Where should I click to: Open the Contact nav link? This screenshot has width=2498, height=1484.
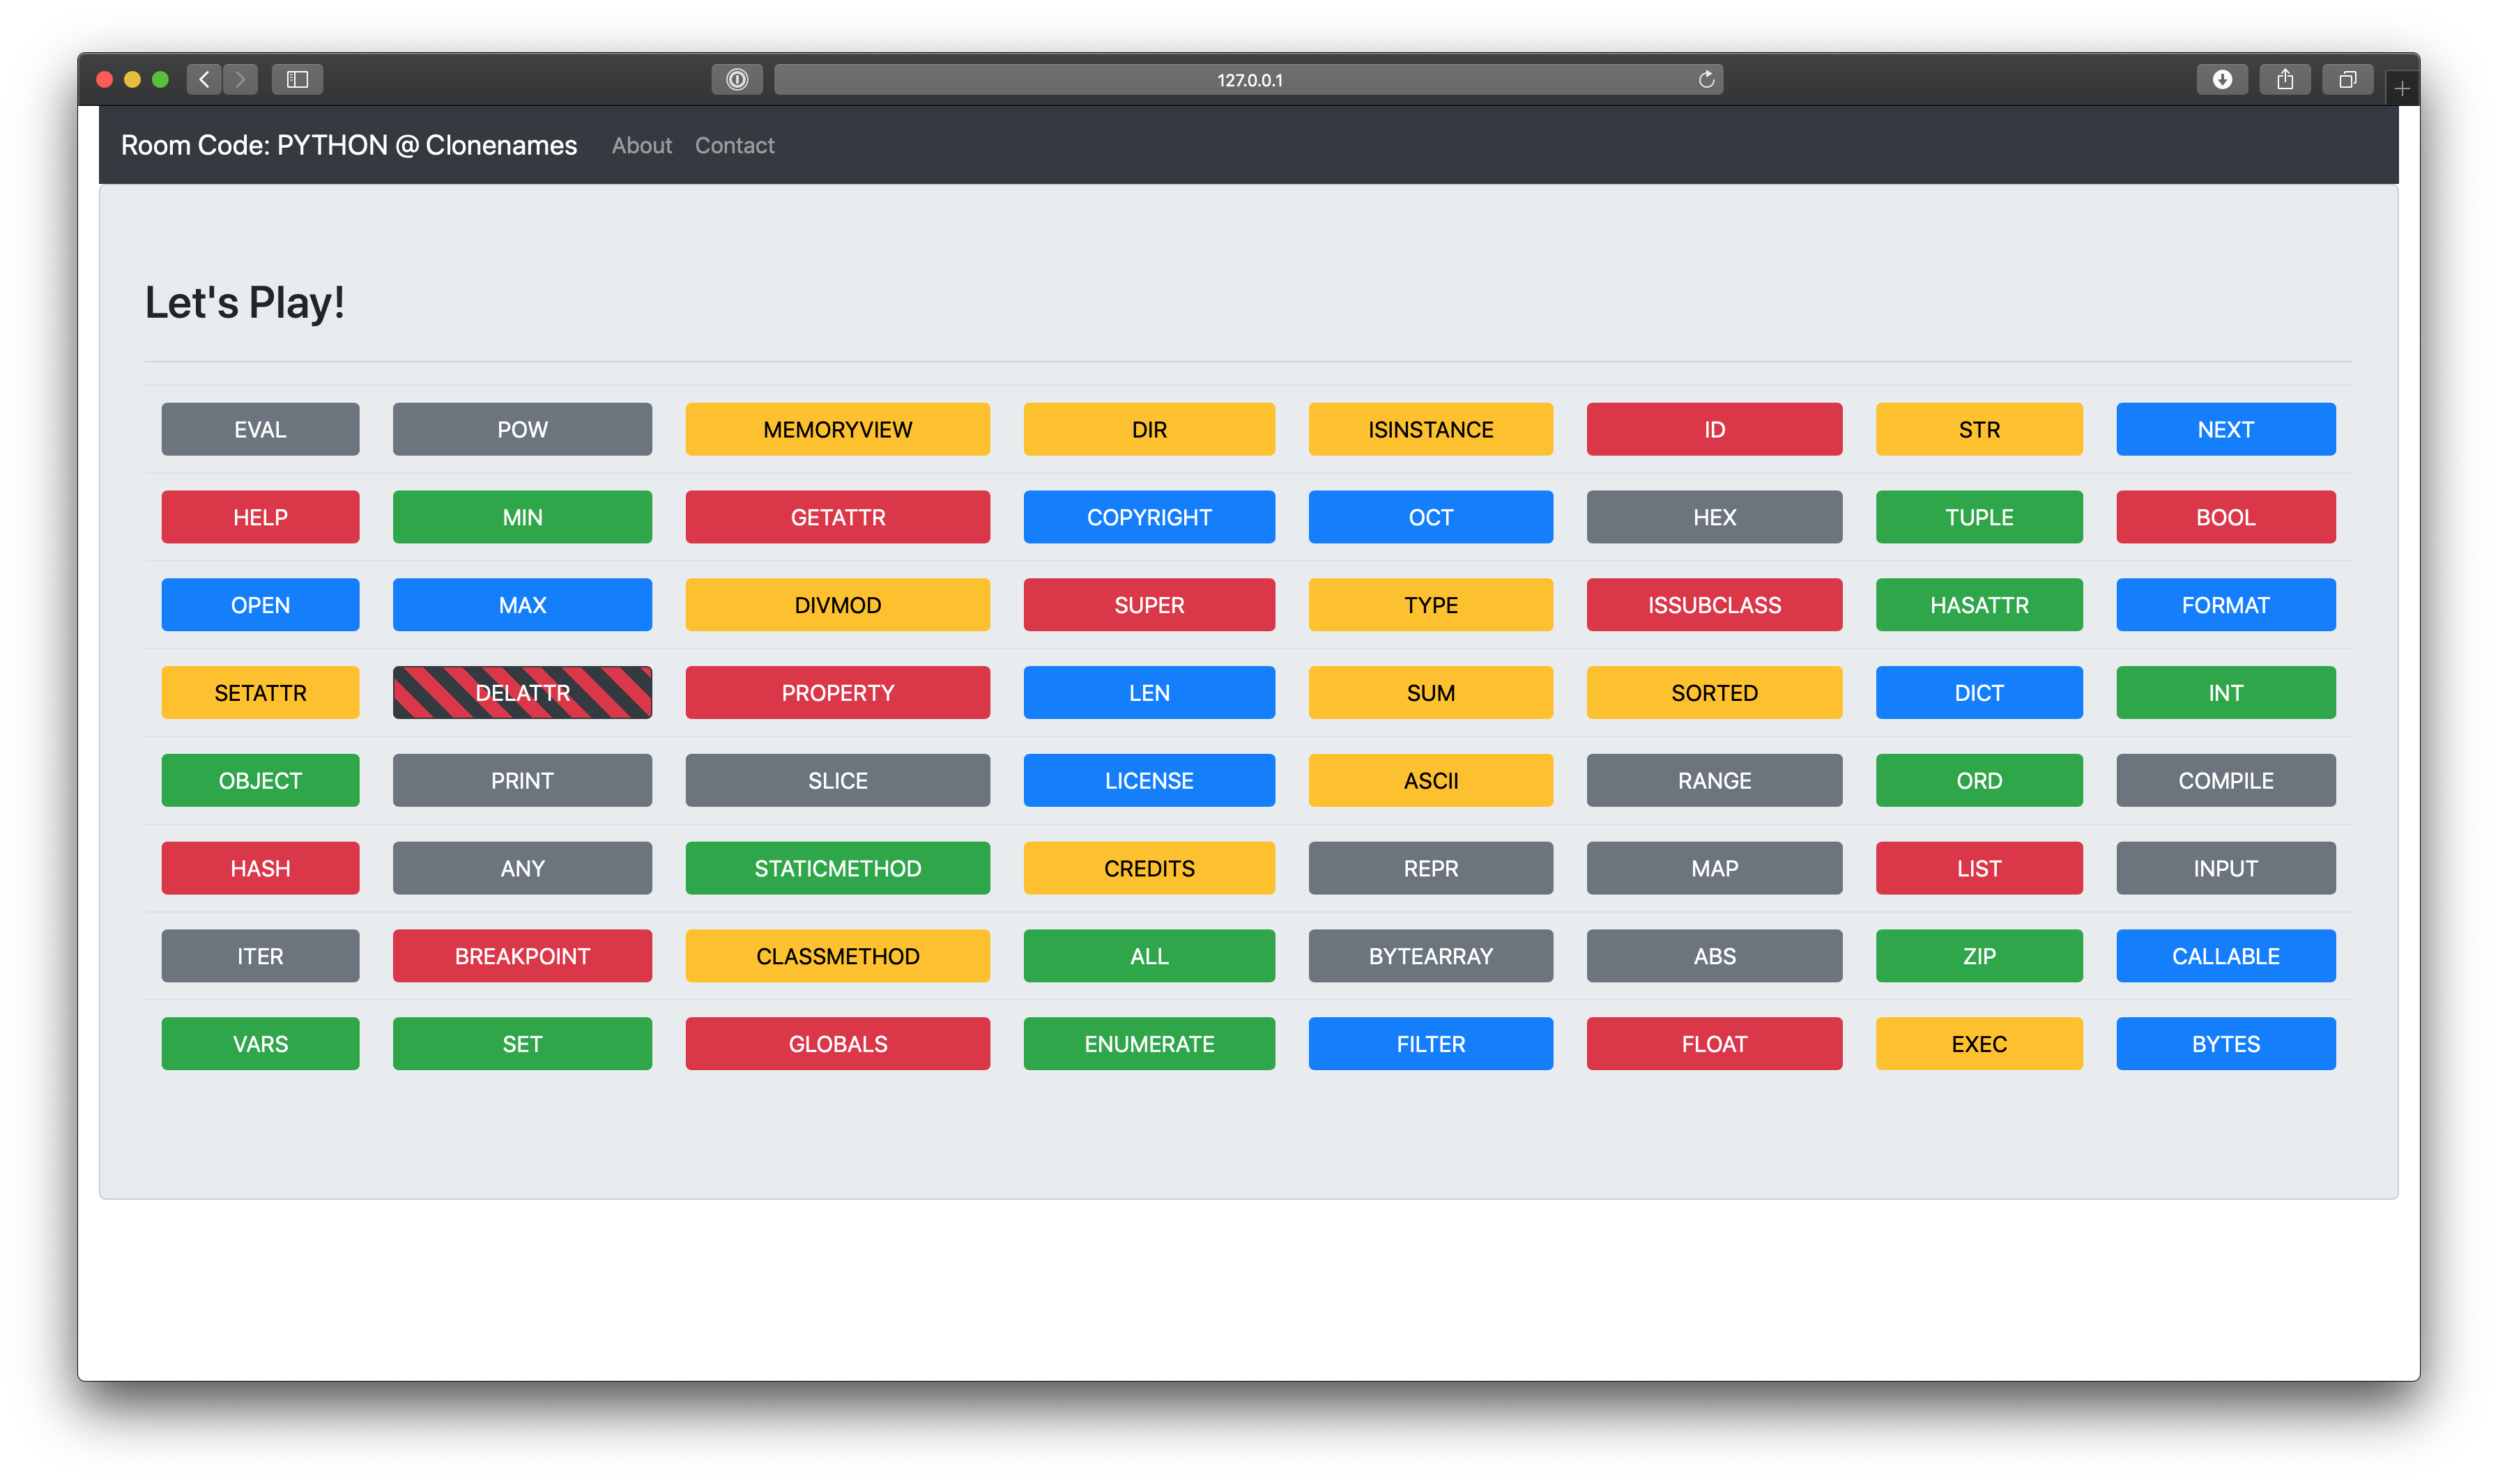click(735, 145)
